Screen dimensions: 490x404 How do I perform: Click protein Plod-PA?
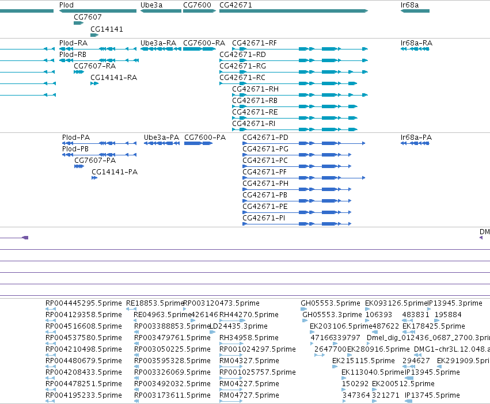tap(76, 137)
